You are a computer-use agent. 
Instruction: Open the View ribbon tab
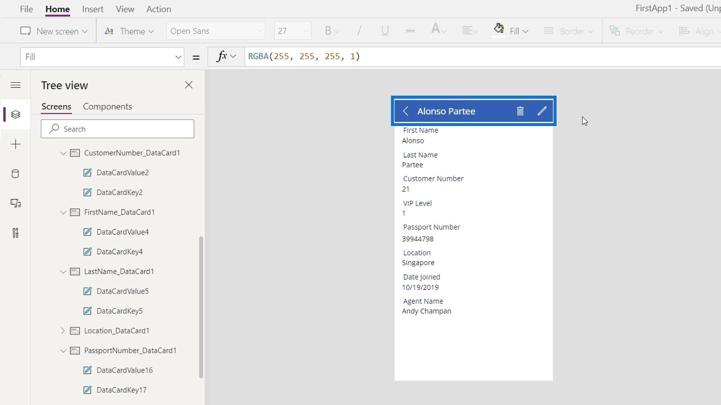[x=125, y=9]
